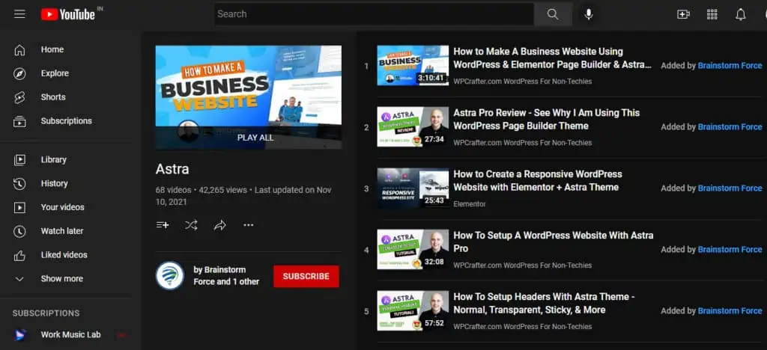The width and height of the screenshot is (767, 350).
Task: Start voice search with microphone
Action: (x=589, y=14)
